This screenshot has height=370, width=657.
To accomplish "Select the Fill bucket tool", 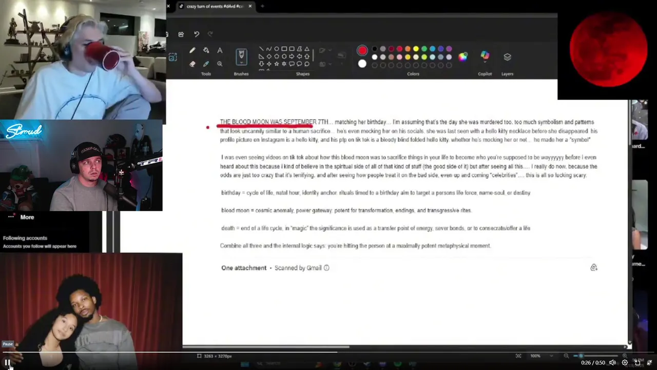I will tap(206, 50).
